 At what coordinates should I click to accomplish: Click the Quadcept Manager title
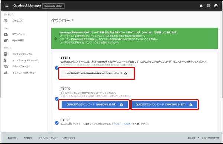click(x=27, y=6)
